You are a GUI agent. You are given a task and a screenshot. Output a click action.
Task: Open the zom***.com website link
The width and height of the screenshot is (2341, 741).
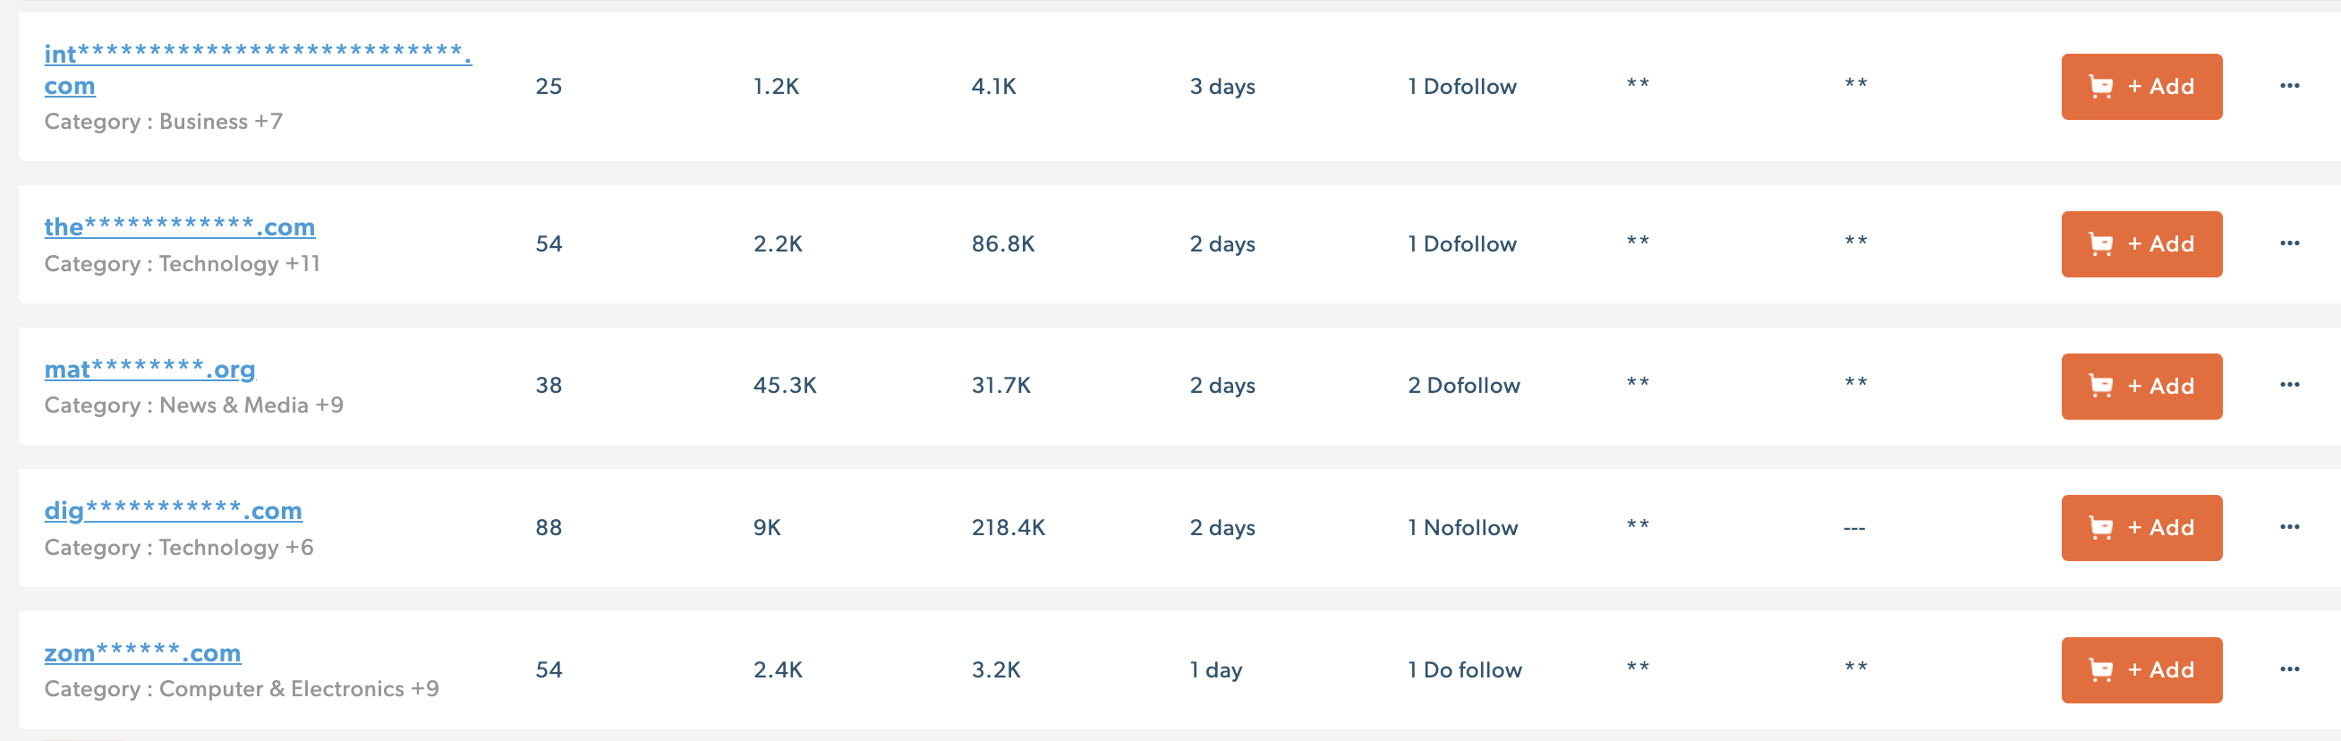142,652
